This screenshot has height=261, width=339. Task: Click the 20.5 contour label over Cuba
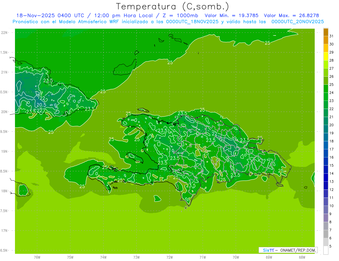[42, 105]
